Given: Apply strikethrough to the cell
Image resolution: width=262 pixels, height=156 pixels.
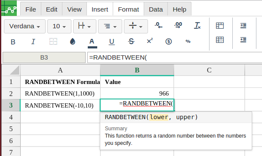Looking at the screenshot, I should pyautogui.click(x=131, y=41).
